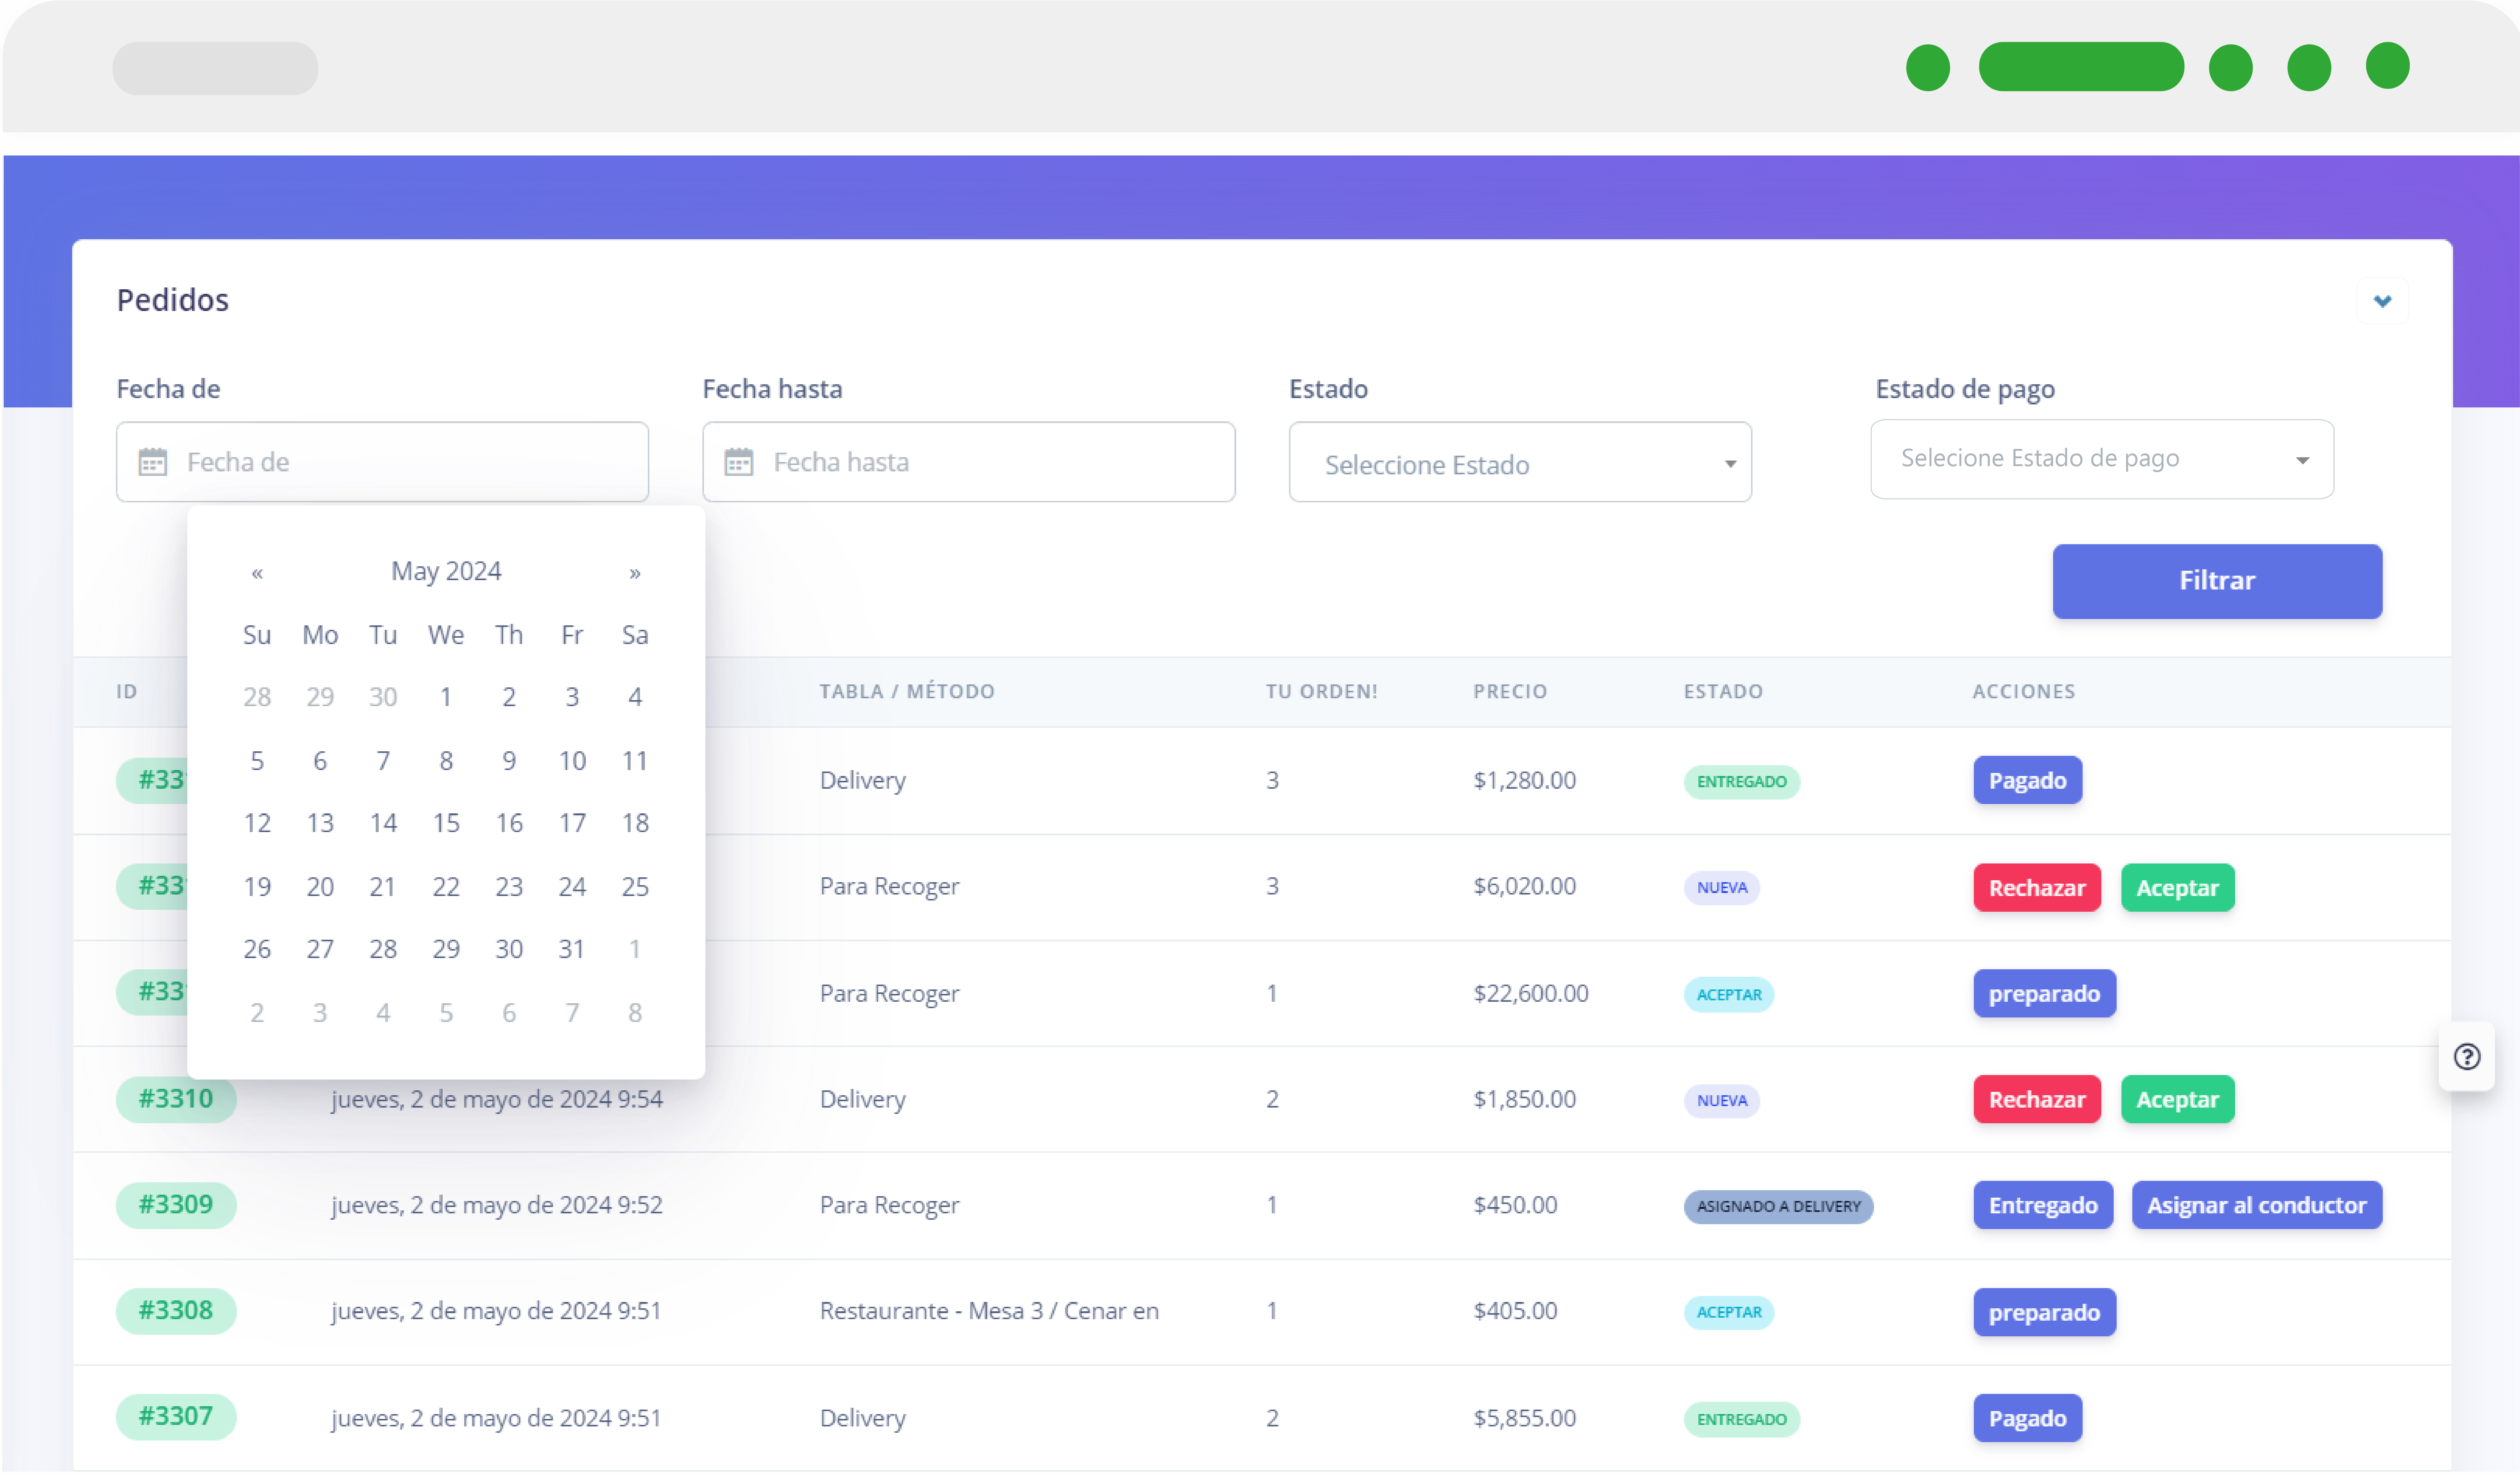Choose May 20 in the date picker

[x=320, y=887]
